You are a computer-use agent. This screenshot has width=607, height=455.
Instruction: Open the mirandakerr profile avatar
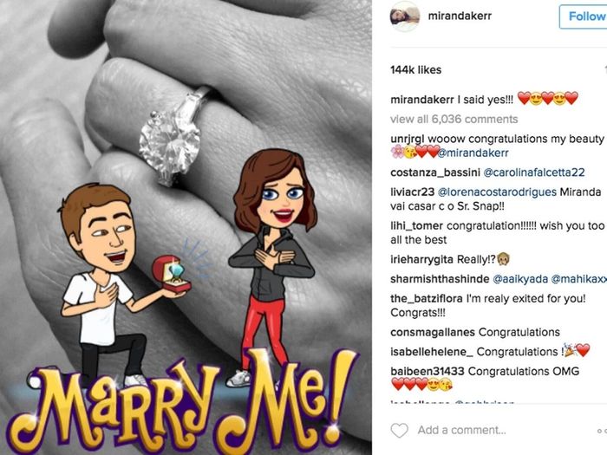[405, 16]
